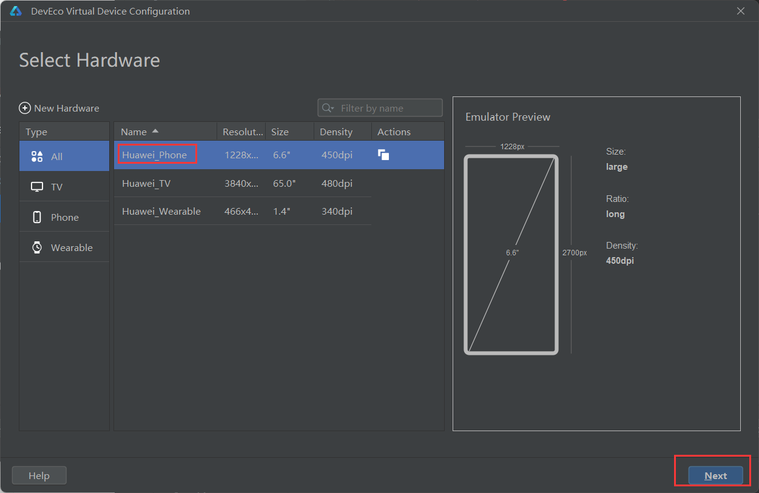This screenshot has height=493, width=759.
Task: Select the All types icon
Action: click(x=37, y=156)
